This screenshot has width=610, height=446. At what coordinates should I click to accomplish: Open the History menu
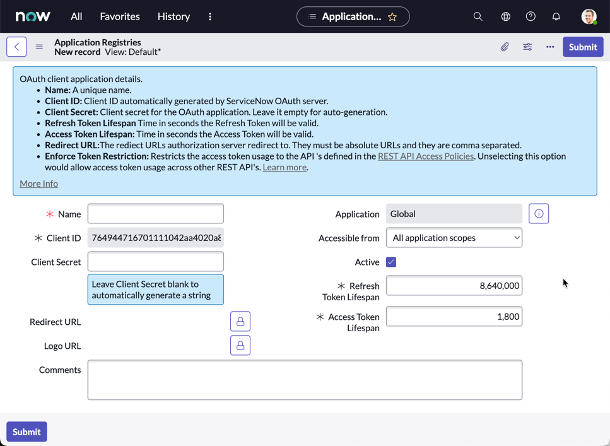(173, 16)
